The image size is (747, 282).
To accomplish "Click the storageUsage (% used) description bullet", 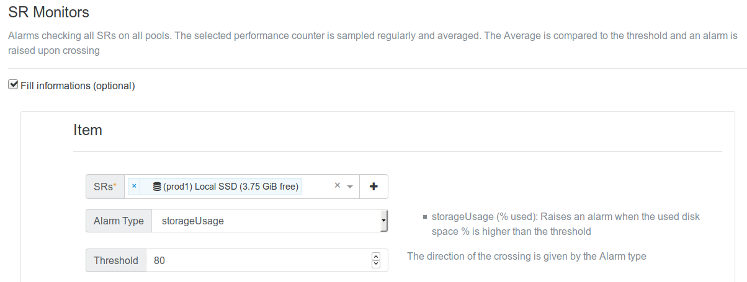I will click(567, 224).
